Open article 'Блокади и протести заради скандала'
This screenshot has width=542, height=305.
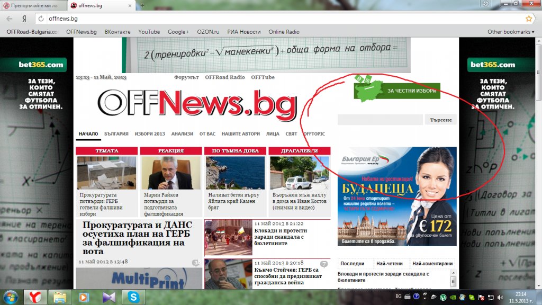[281, 237]
